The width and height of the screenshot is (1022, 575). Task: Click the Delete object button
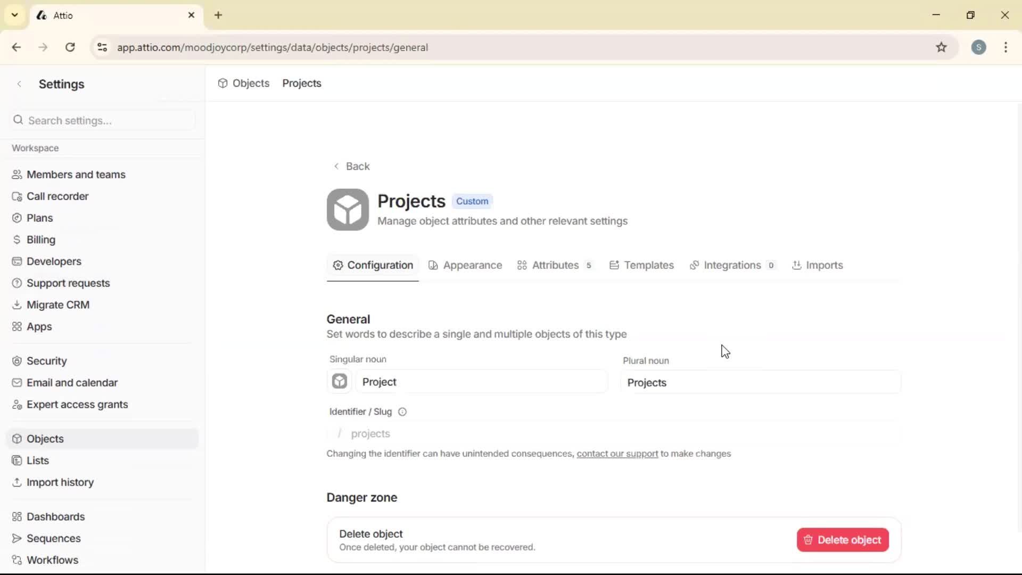(x=842, y=539)
